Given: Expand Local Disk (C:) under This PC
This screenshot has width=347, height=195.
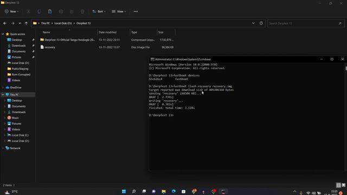Looking at the screenshot, I should click(x=5, y=135).
